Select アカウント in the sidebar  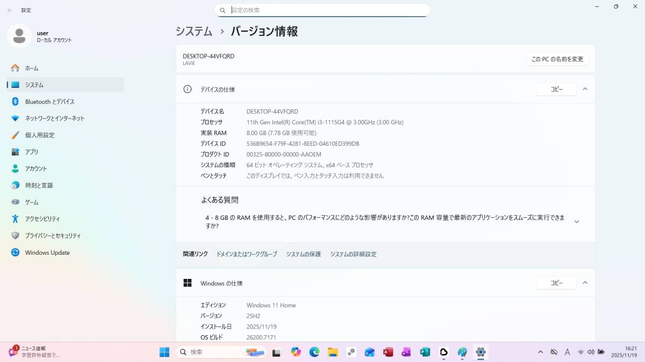35,168
